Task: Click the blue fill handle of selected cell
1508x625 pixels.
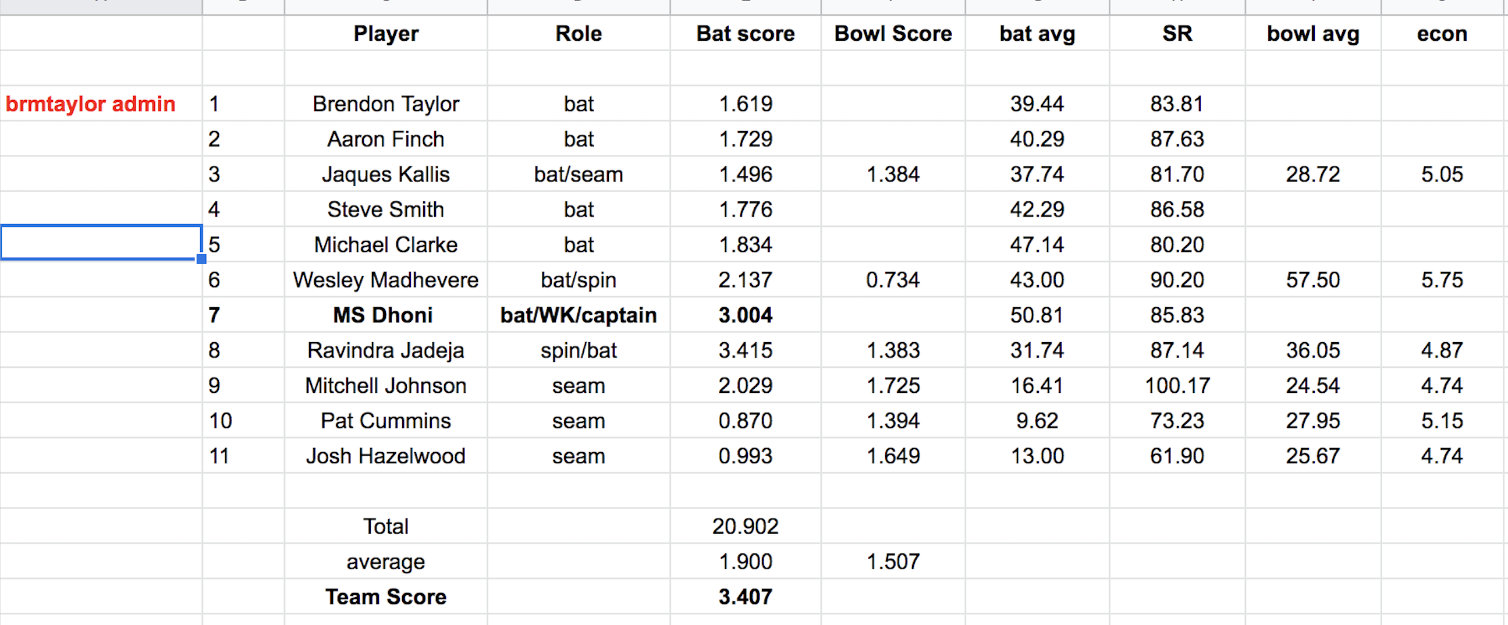Action: pyautogui.click(x=201, y=258)
